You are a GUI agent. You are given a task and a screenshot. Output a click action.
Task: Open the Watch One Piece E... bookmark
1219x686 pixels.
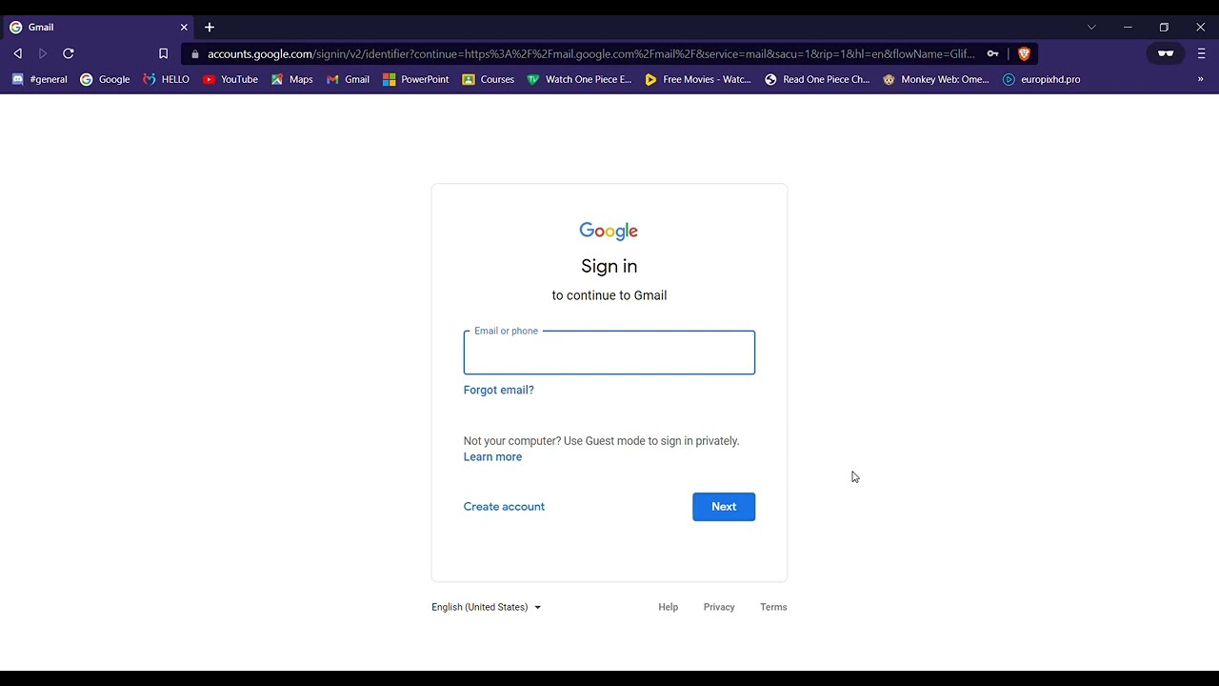579,79
